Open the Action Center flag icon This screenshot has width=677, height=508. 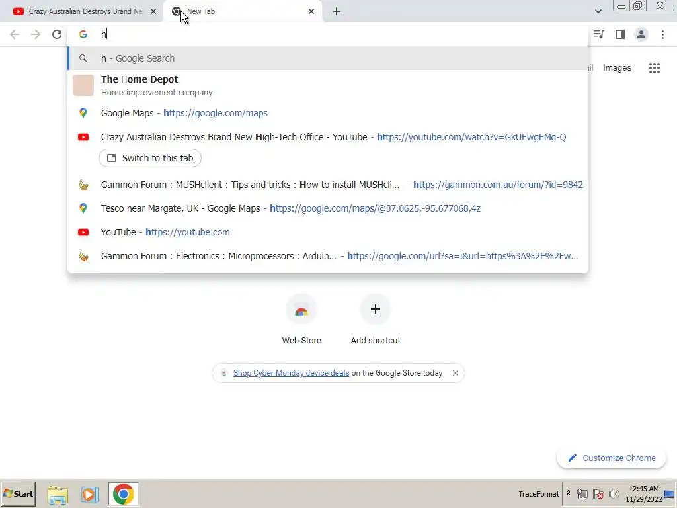click(x=598, y=494)
